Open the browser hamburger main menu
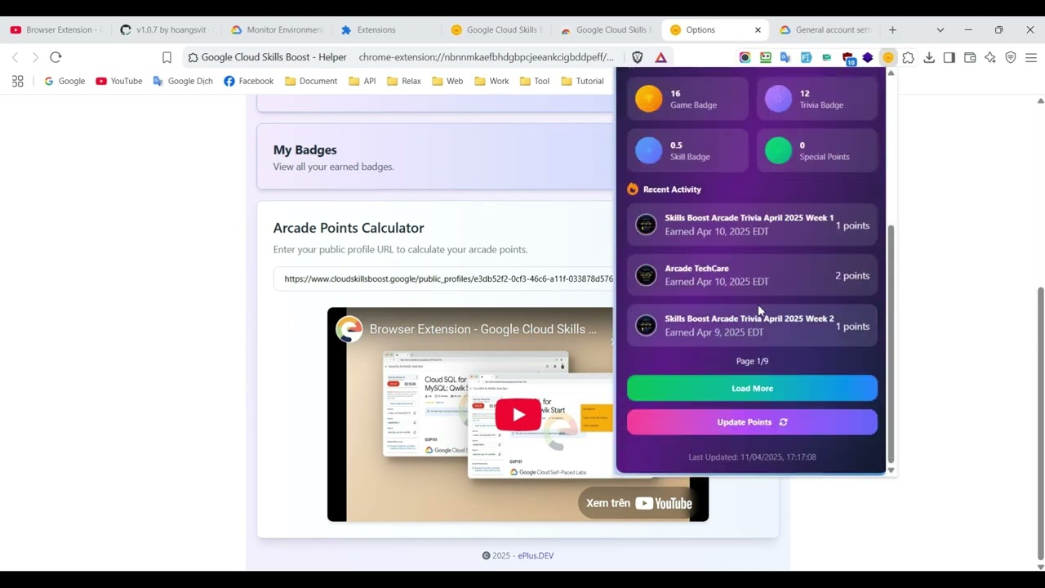The height and width of the screenshot is (588, 1045). [x=1031, y=57]
